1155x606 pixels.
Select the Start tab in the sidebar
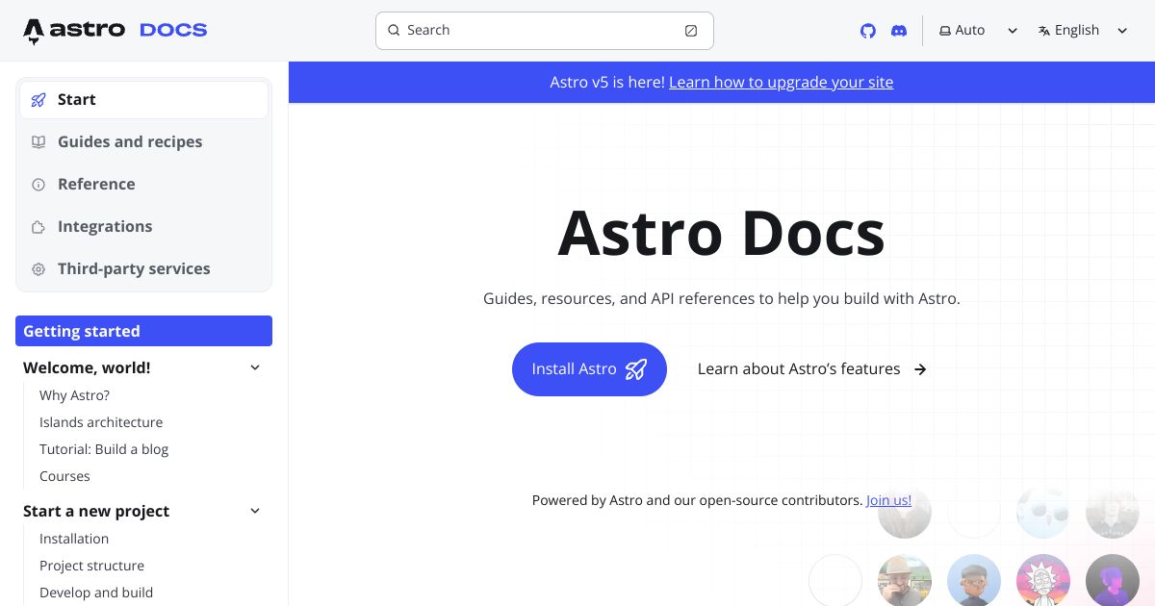pos(143,100)
